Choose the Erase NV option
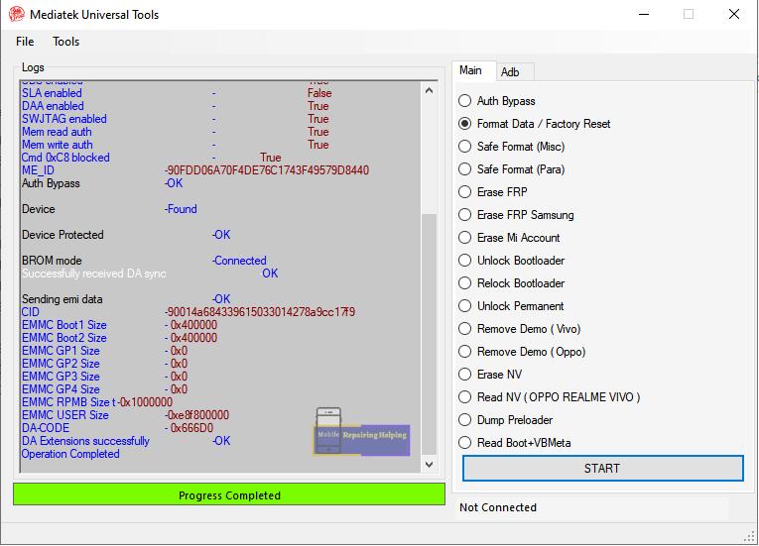 [x=490, y=375]
